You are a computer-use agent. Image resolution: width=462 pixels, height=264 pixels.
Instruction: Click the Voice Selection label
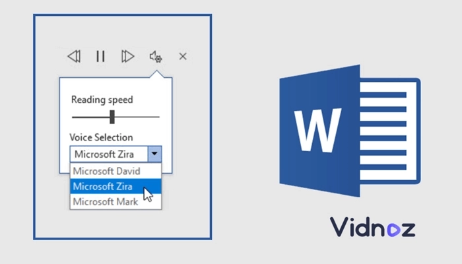click(x=101, y=137)
